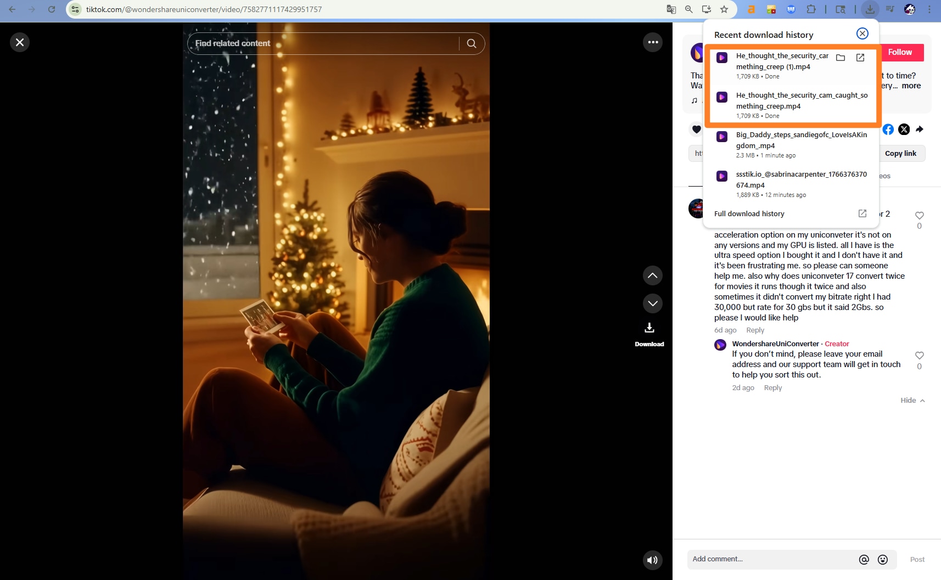
Task: Click the Amazon extension icon in toolbar
Action: coord(750,9)
